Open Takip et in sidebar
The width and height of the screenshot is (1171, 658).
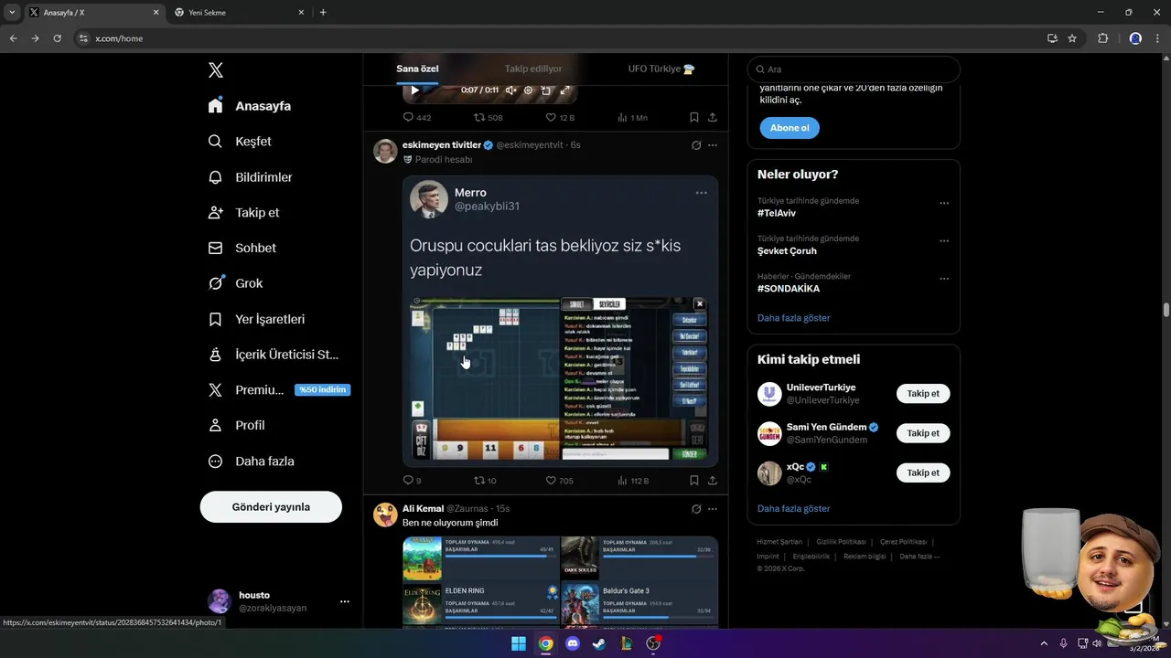coord(243,212)
